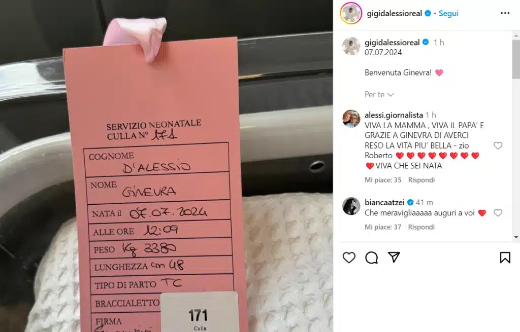Click the scrollbar up arrow
Image resolution: width=520 pixels, height=332 pixels.
[x=516, y=35]
